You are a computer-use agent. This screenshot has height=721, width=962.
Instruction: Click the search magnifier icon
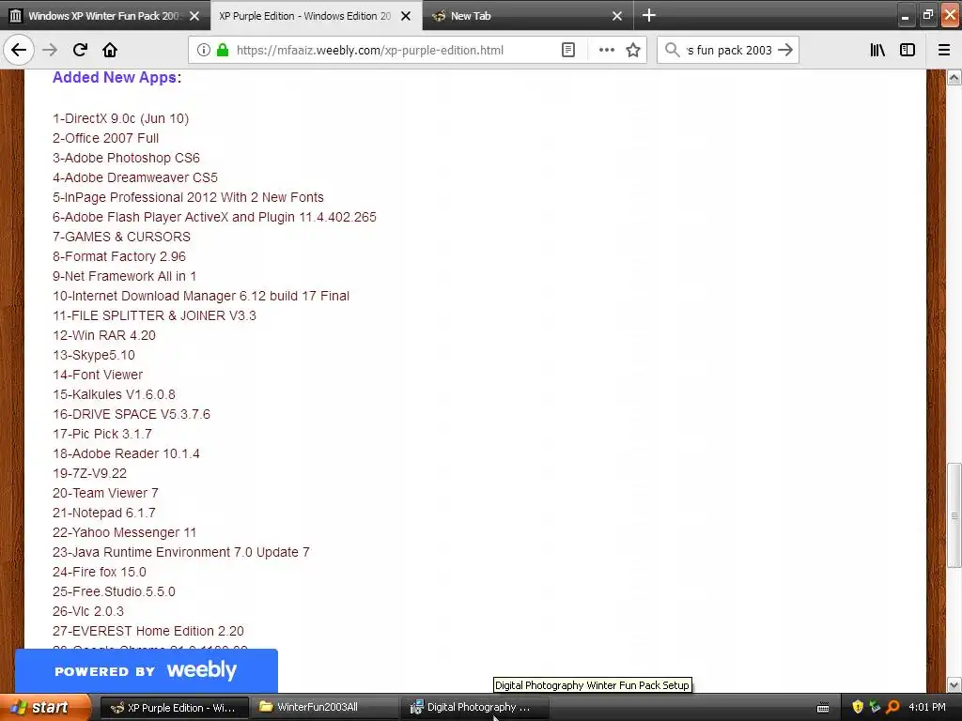[673, 51]
